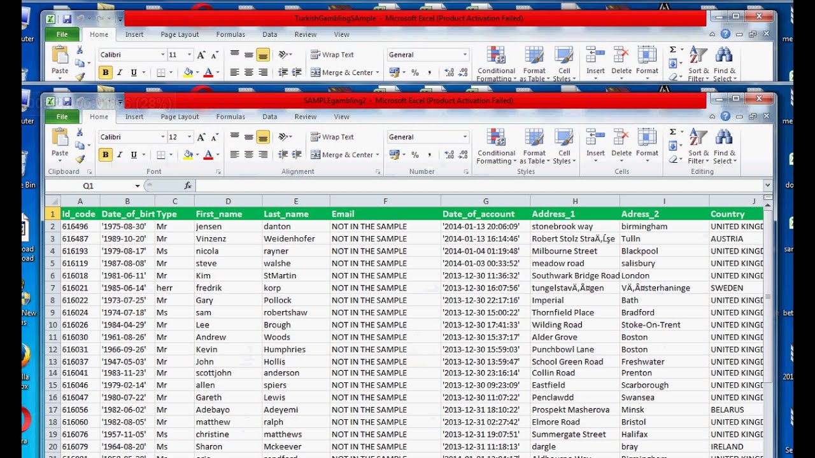The image size is (815, 458).
Task: Click Format cells icon in SAMPLEgambling2 window
Action: [647, 138]
